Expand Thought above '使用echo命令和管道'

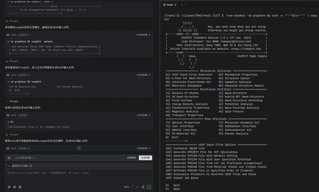[12, 135]
